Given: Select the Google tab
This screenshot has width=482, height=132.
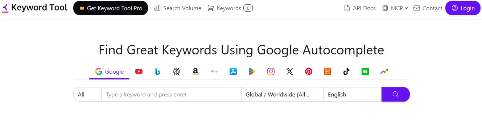Looking at the screenshot, I should pyautogui.click(x=109, y=72).
